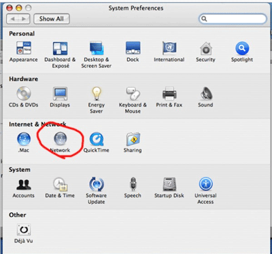Click the magnifying glass in search field

click(204, 18)
